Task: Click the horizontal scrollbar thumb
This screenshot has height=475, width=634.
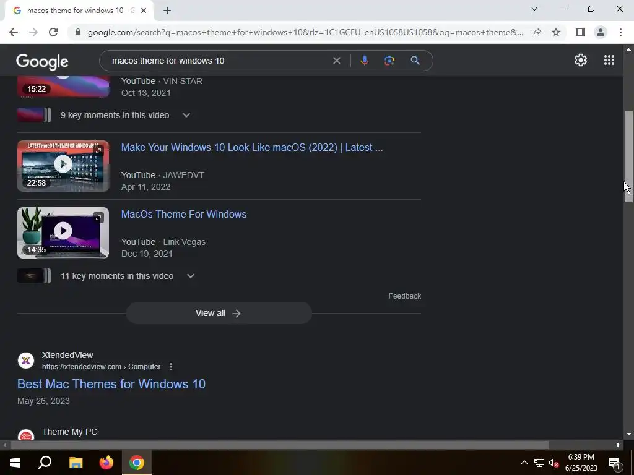Action: [x=279, y=445]
